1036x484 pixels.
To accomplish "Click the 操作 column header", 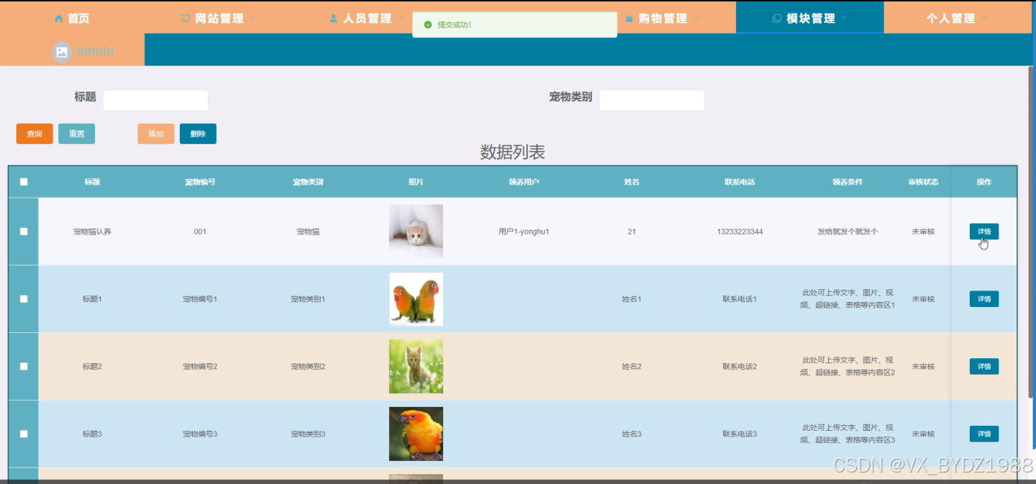I will (x=984, y=182).
